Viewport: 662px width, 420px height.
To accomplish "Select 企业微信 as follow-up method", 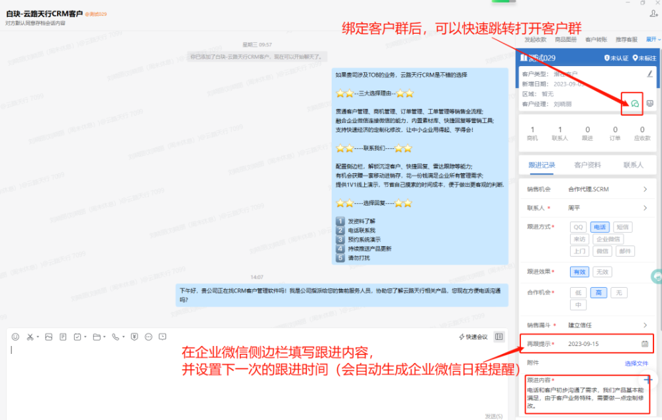I will tap(608, 239).
